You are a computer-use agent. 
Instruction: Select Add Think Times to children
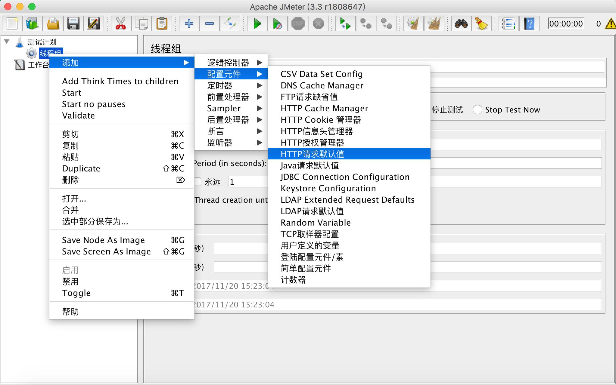click(x=122, y=81)
